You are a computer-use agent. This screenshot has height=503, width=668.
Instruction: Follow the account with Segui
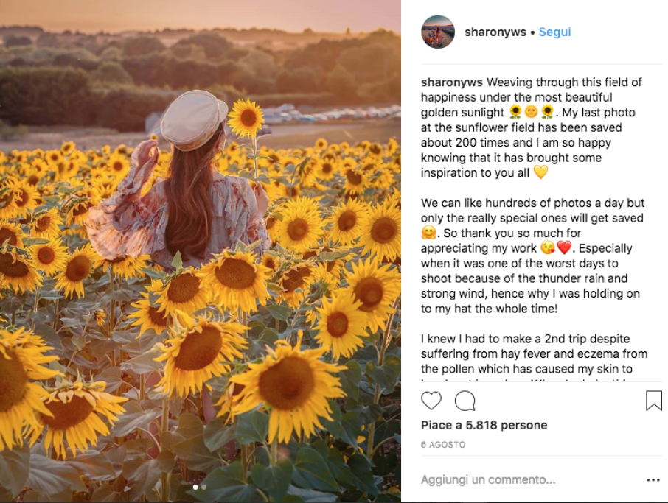tap(554, 32)
